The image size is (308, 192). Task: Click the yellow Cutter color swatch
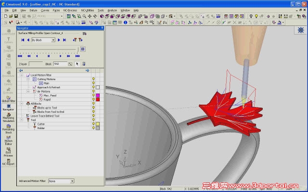(x=98, y=124)
